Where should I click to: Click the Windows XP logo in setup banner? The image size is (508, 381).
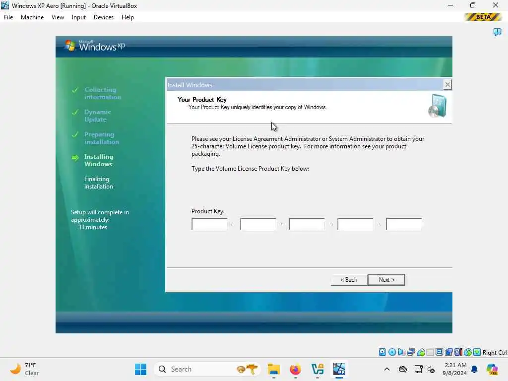(95, 46)
